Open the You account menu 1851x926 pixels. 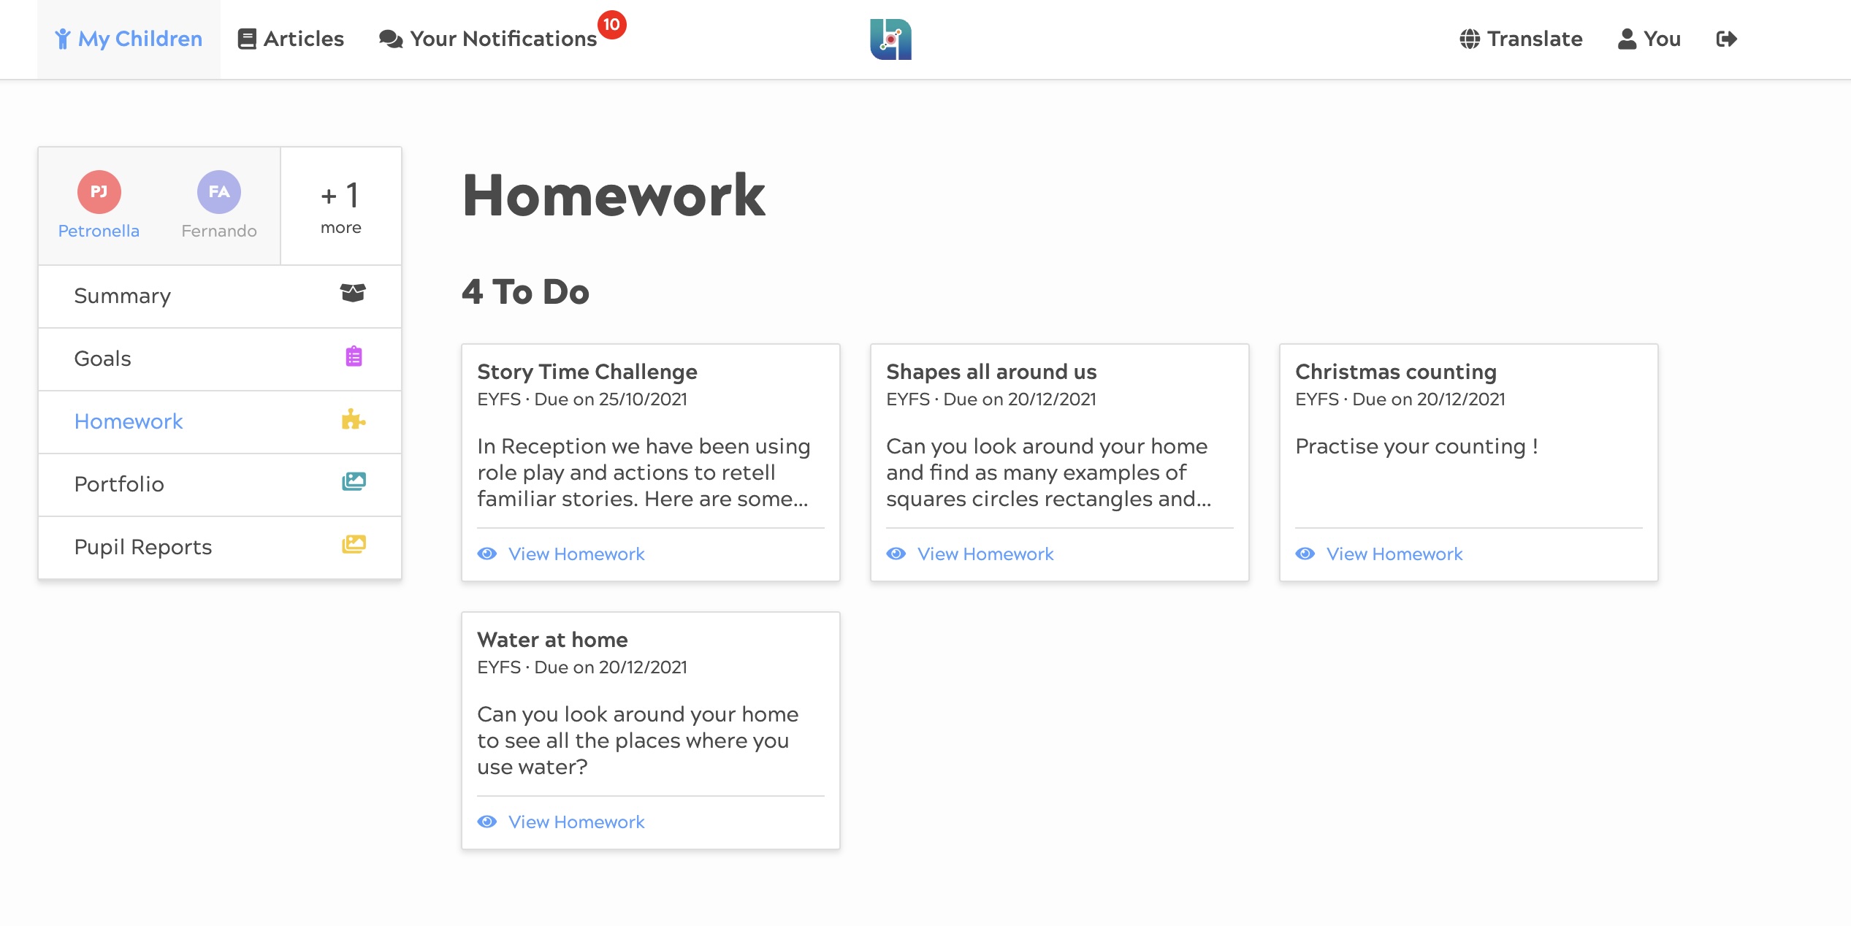point(1649,39)
